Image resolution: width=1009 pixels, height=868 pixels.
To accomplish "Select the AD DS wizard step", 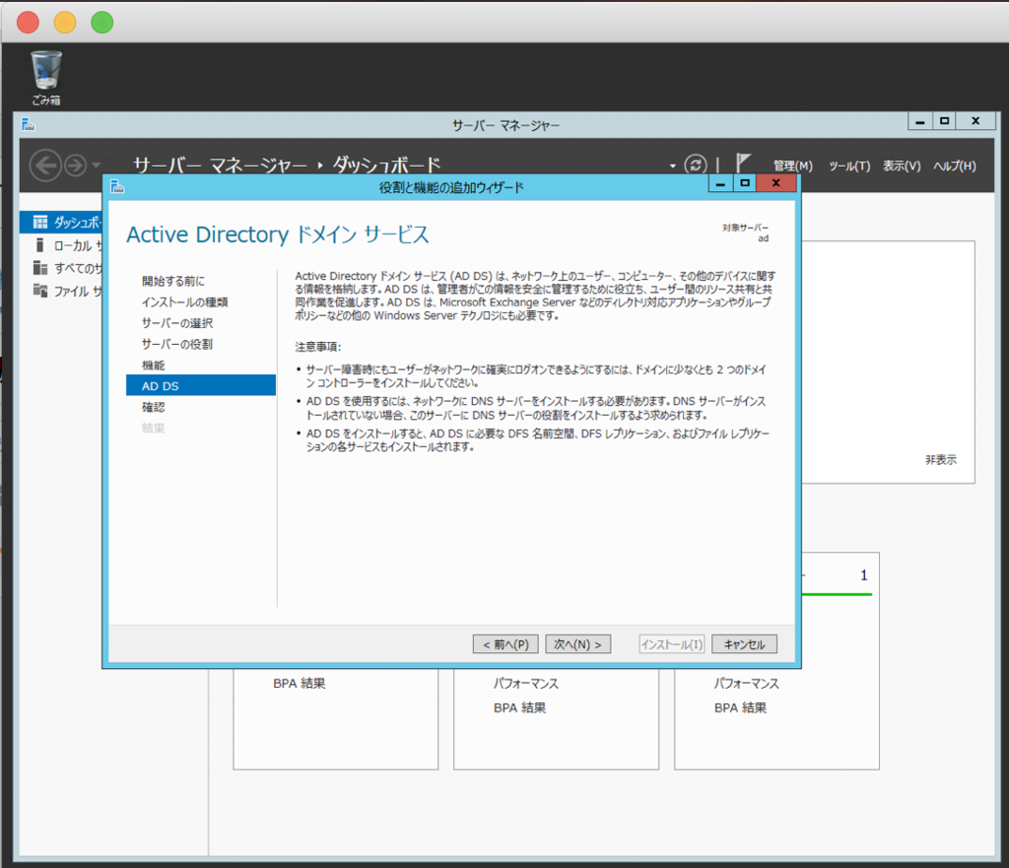I will (201, 385).
